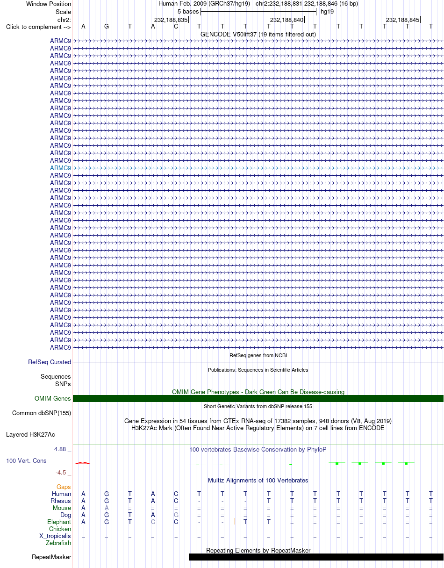Click the 100 Vert. Cons label

(26, 460)
